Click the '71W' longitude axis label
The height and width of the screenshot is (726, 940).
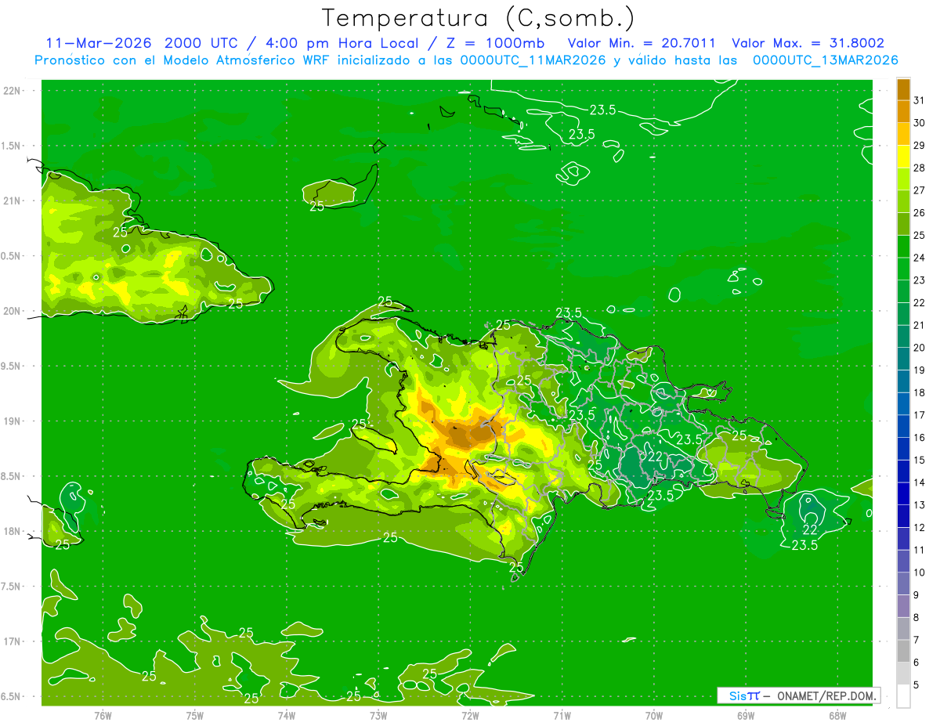pyautogui.click(x=562, y=715)
